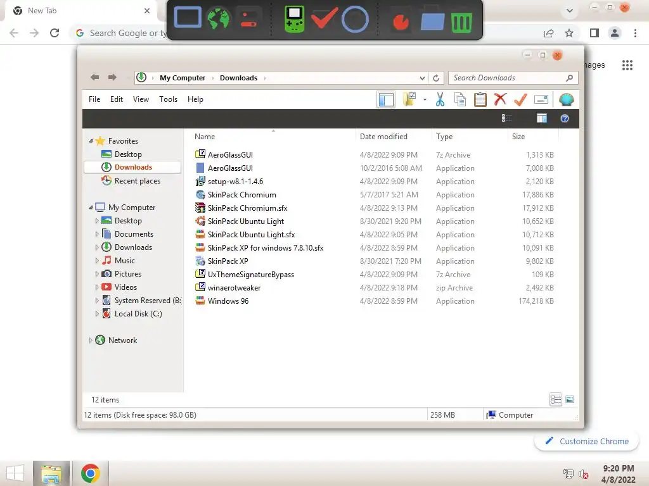Screen dimensions: 649x486
Task: Expand the Documents tree node
Action: point(97,234)
